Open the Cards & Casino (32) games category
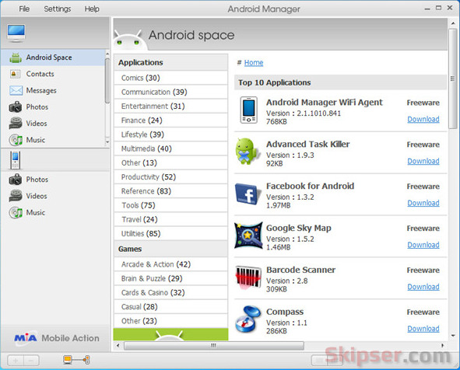This screenshot has width=460, height=370. click(170, 293)
